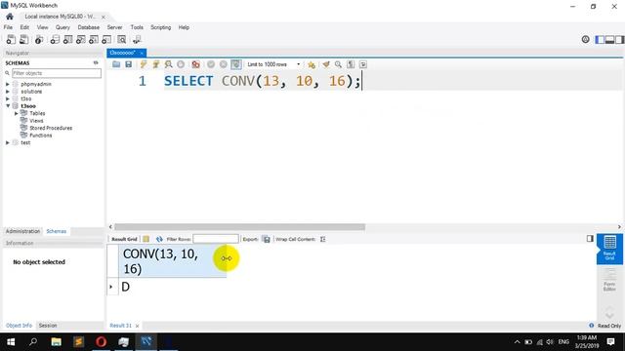Viewport: 625px width, 351px height.
Task: Toggle the bottom output panel visibility
Action: 609,39
